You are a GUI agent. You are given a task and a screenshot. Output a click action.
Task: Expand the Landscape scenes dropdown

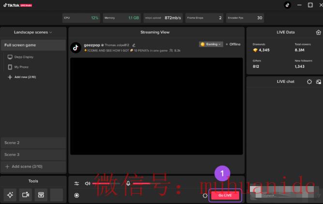(x=33, y=32)
